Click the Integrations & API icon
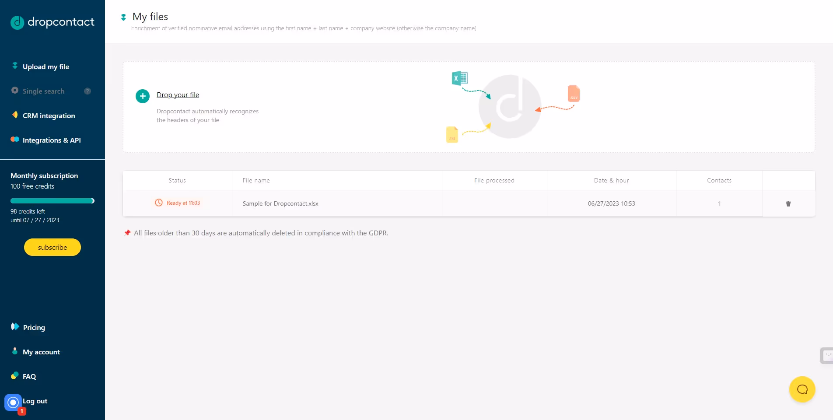The width and height of the screenshot is (833, 420). coord(15,140)
